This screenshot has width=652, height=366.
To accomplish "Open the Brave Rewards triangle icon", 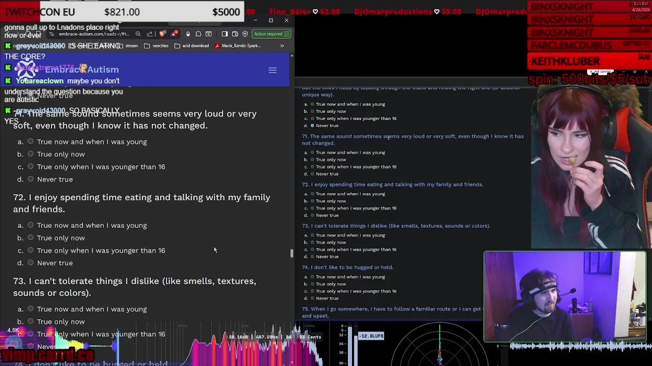I will point(175,34).
